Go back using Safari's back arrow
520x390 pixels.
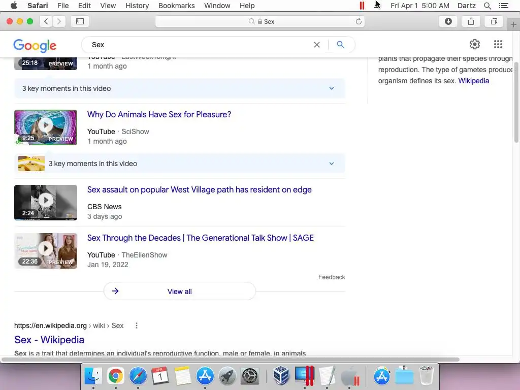[x=46, y=21]
